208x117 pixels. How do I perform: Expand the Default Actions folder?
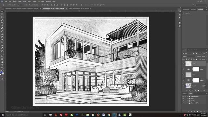(188, 97)
